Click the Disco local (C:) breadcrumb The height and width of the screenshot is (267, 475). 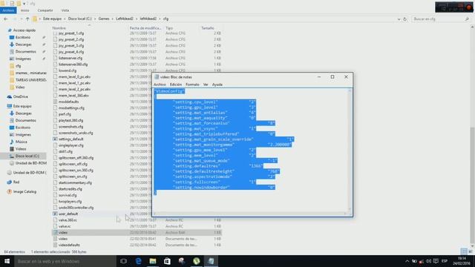pos(79,19)
